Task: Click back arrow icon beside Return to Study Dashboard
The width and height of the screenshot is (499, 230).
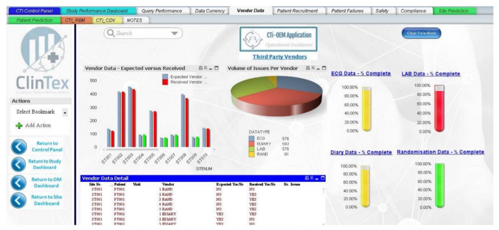Action: (x=19, y=165)
